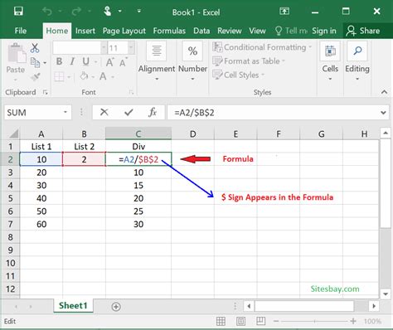Click the Sheet1 tab

click(x=73, y=306)
